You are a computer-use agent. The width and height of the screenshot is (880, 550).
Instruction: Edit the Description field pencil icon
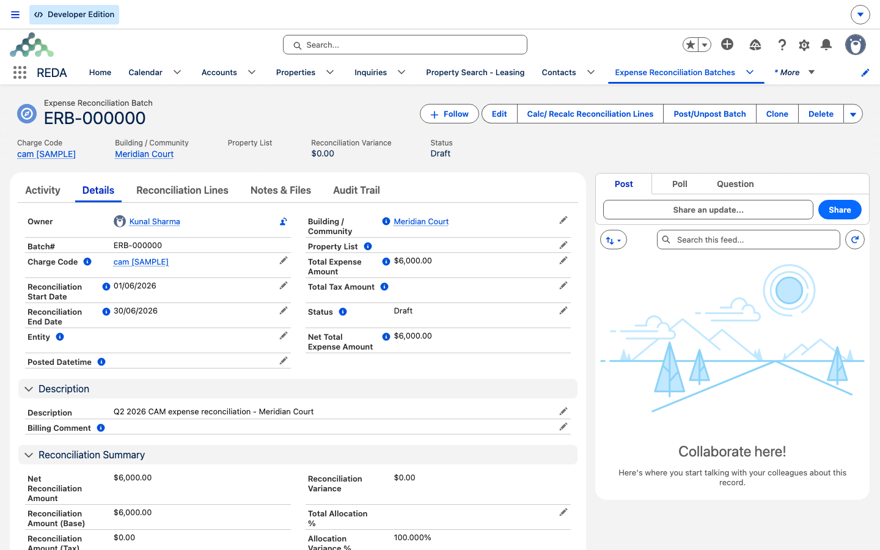(563, 412)
